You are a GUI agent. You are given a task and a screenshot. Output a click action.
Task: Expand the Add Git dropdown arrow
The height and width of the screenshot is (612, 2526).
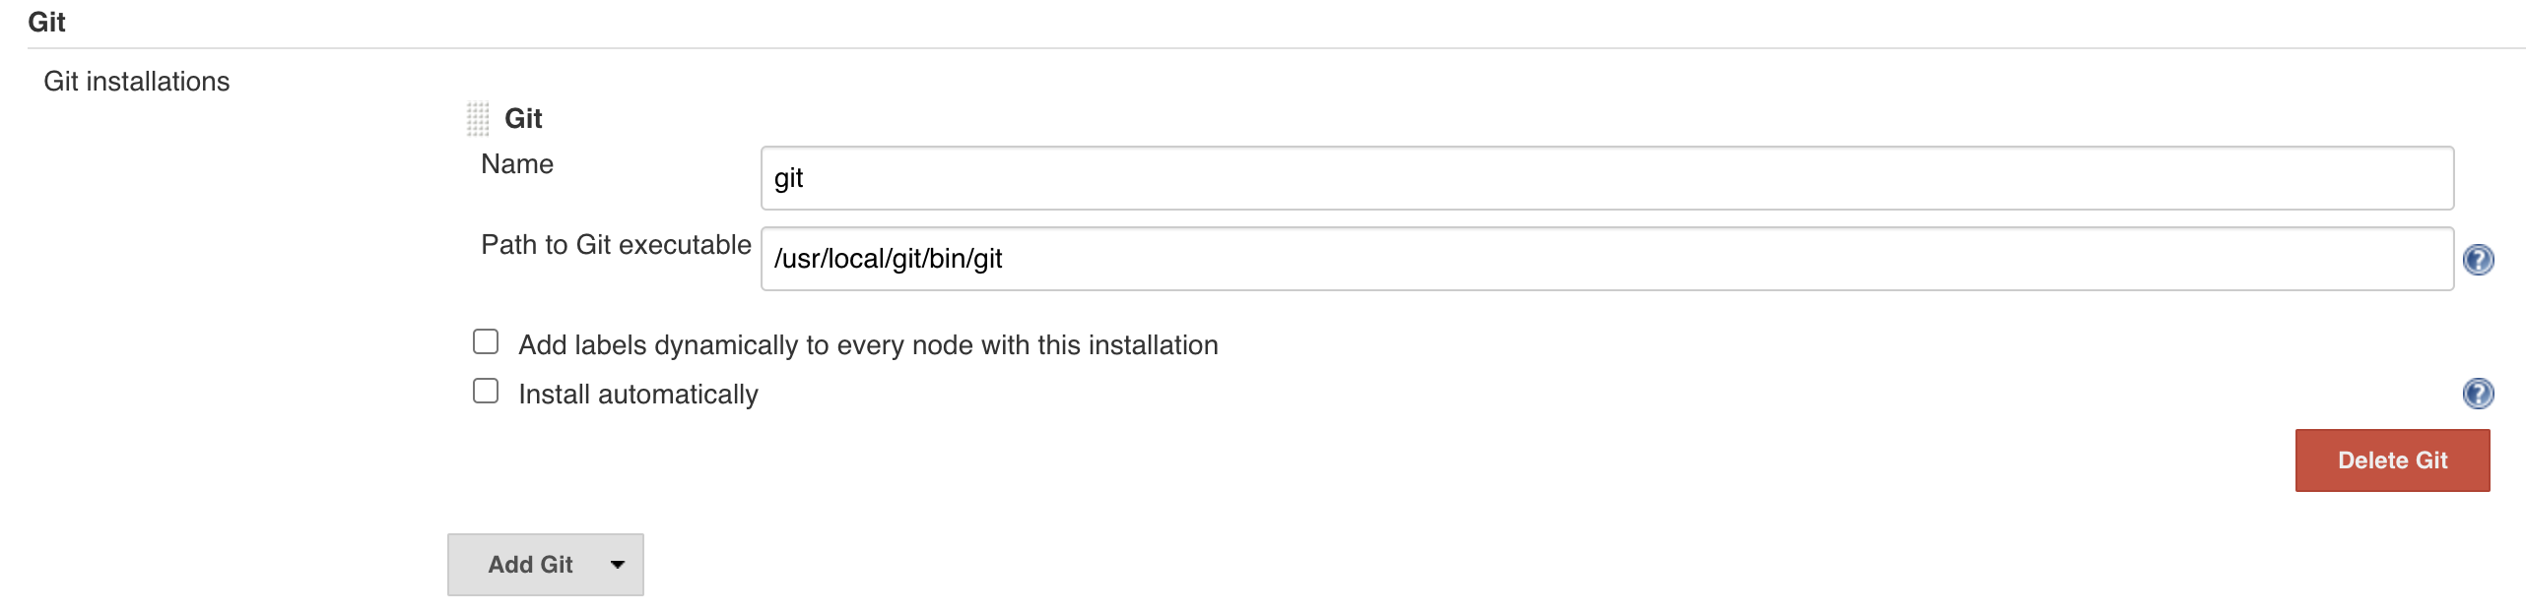[618, 565]
